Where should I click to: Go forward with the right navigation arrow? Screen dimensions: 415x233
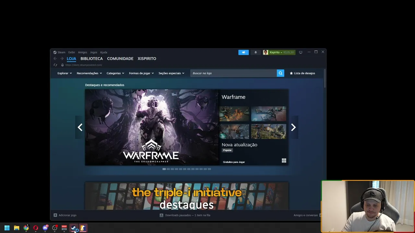coord(62,59)
